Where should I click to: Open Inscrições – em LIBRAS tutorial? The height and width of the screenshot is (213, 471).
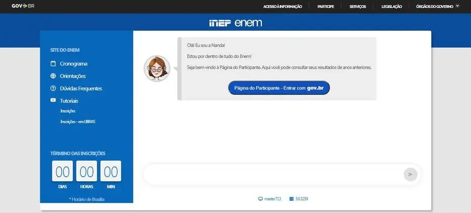click(x=78, y=122)
